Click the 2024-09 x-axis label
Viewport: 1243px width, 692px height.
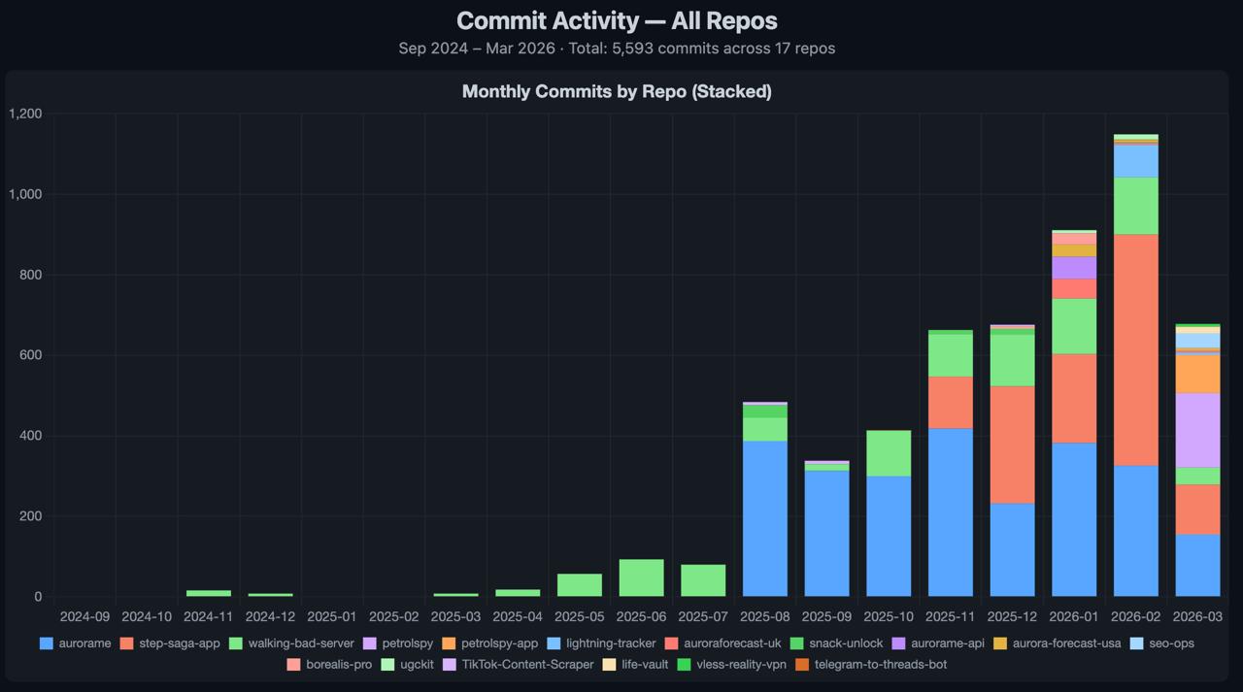coord(84,616)
